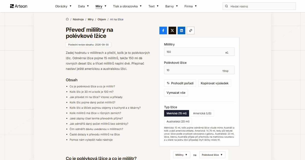Screen dimensions: 305x160
Task: Expand the Data menu
Action: click(83, 6)
